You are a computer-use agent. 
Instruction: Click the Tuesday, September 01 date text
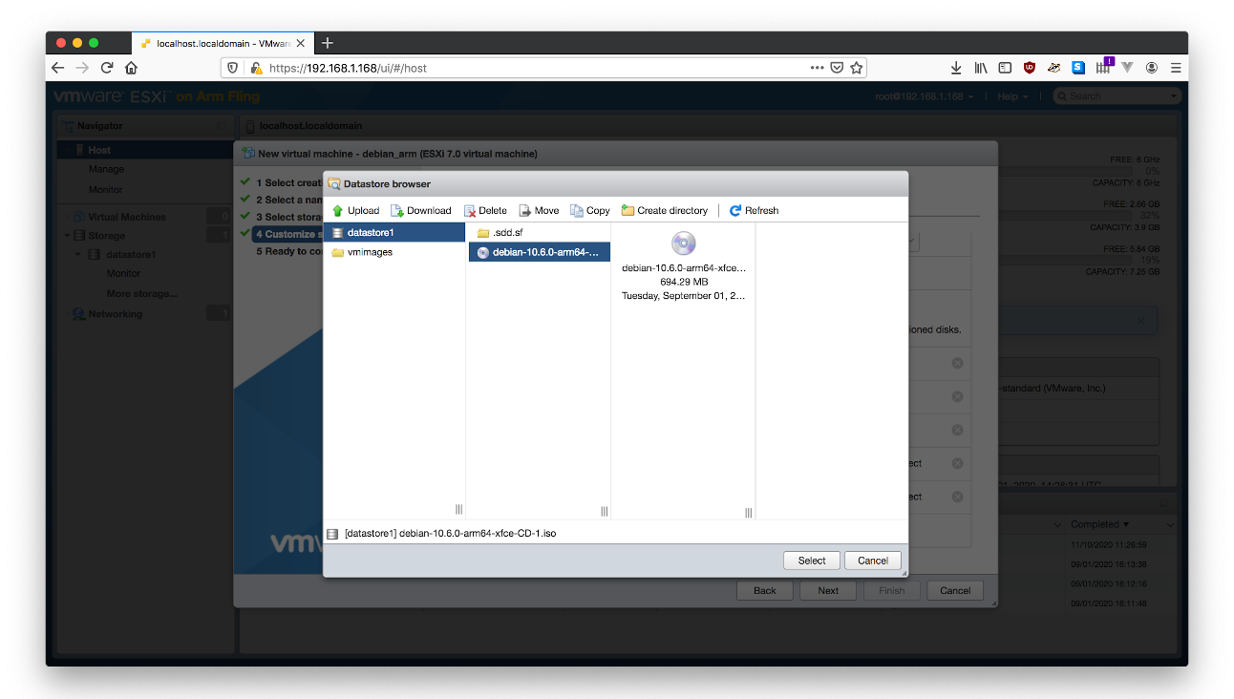pos(684,296)
